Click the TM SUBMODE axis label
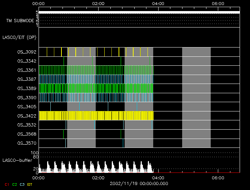 [x=20, y=21]
